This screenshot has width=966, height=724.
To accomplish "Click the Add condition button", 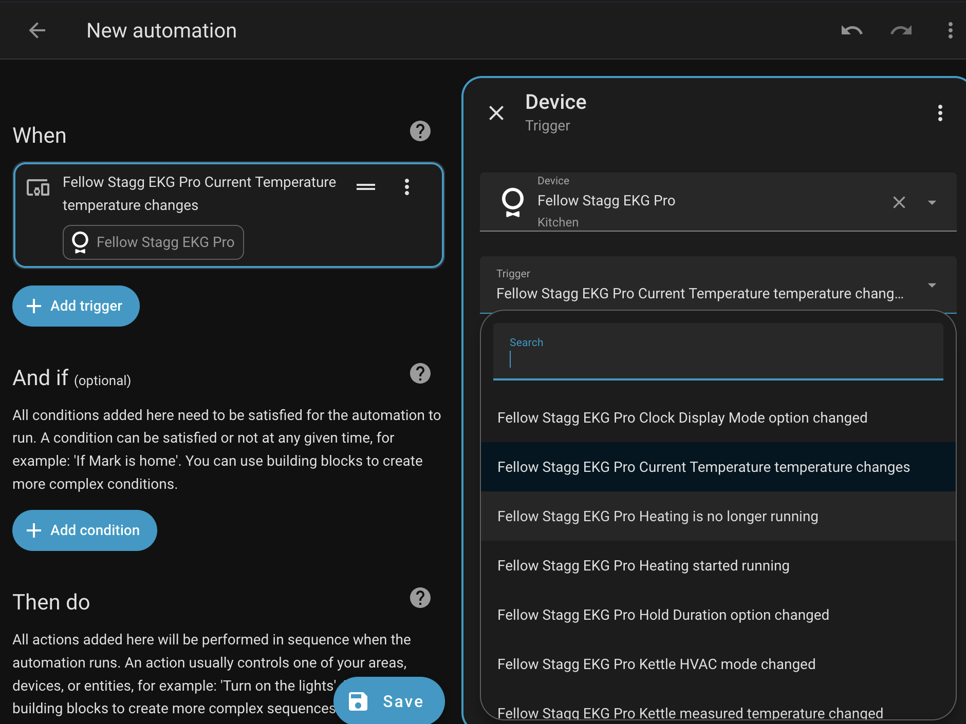I will [85, 530].
